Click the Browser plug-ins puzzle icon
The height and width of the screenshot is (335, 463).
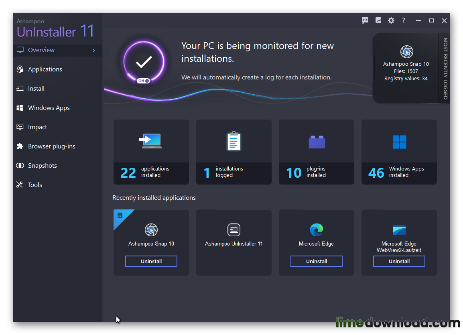(x=19, y=146)
